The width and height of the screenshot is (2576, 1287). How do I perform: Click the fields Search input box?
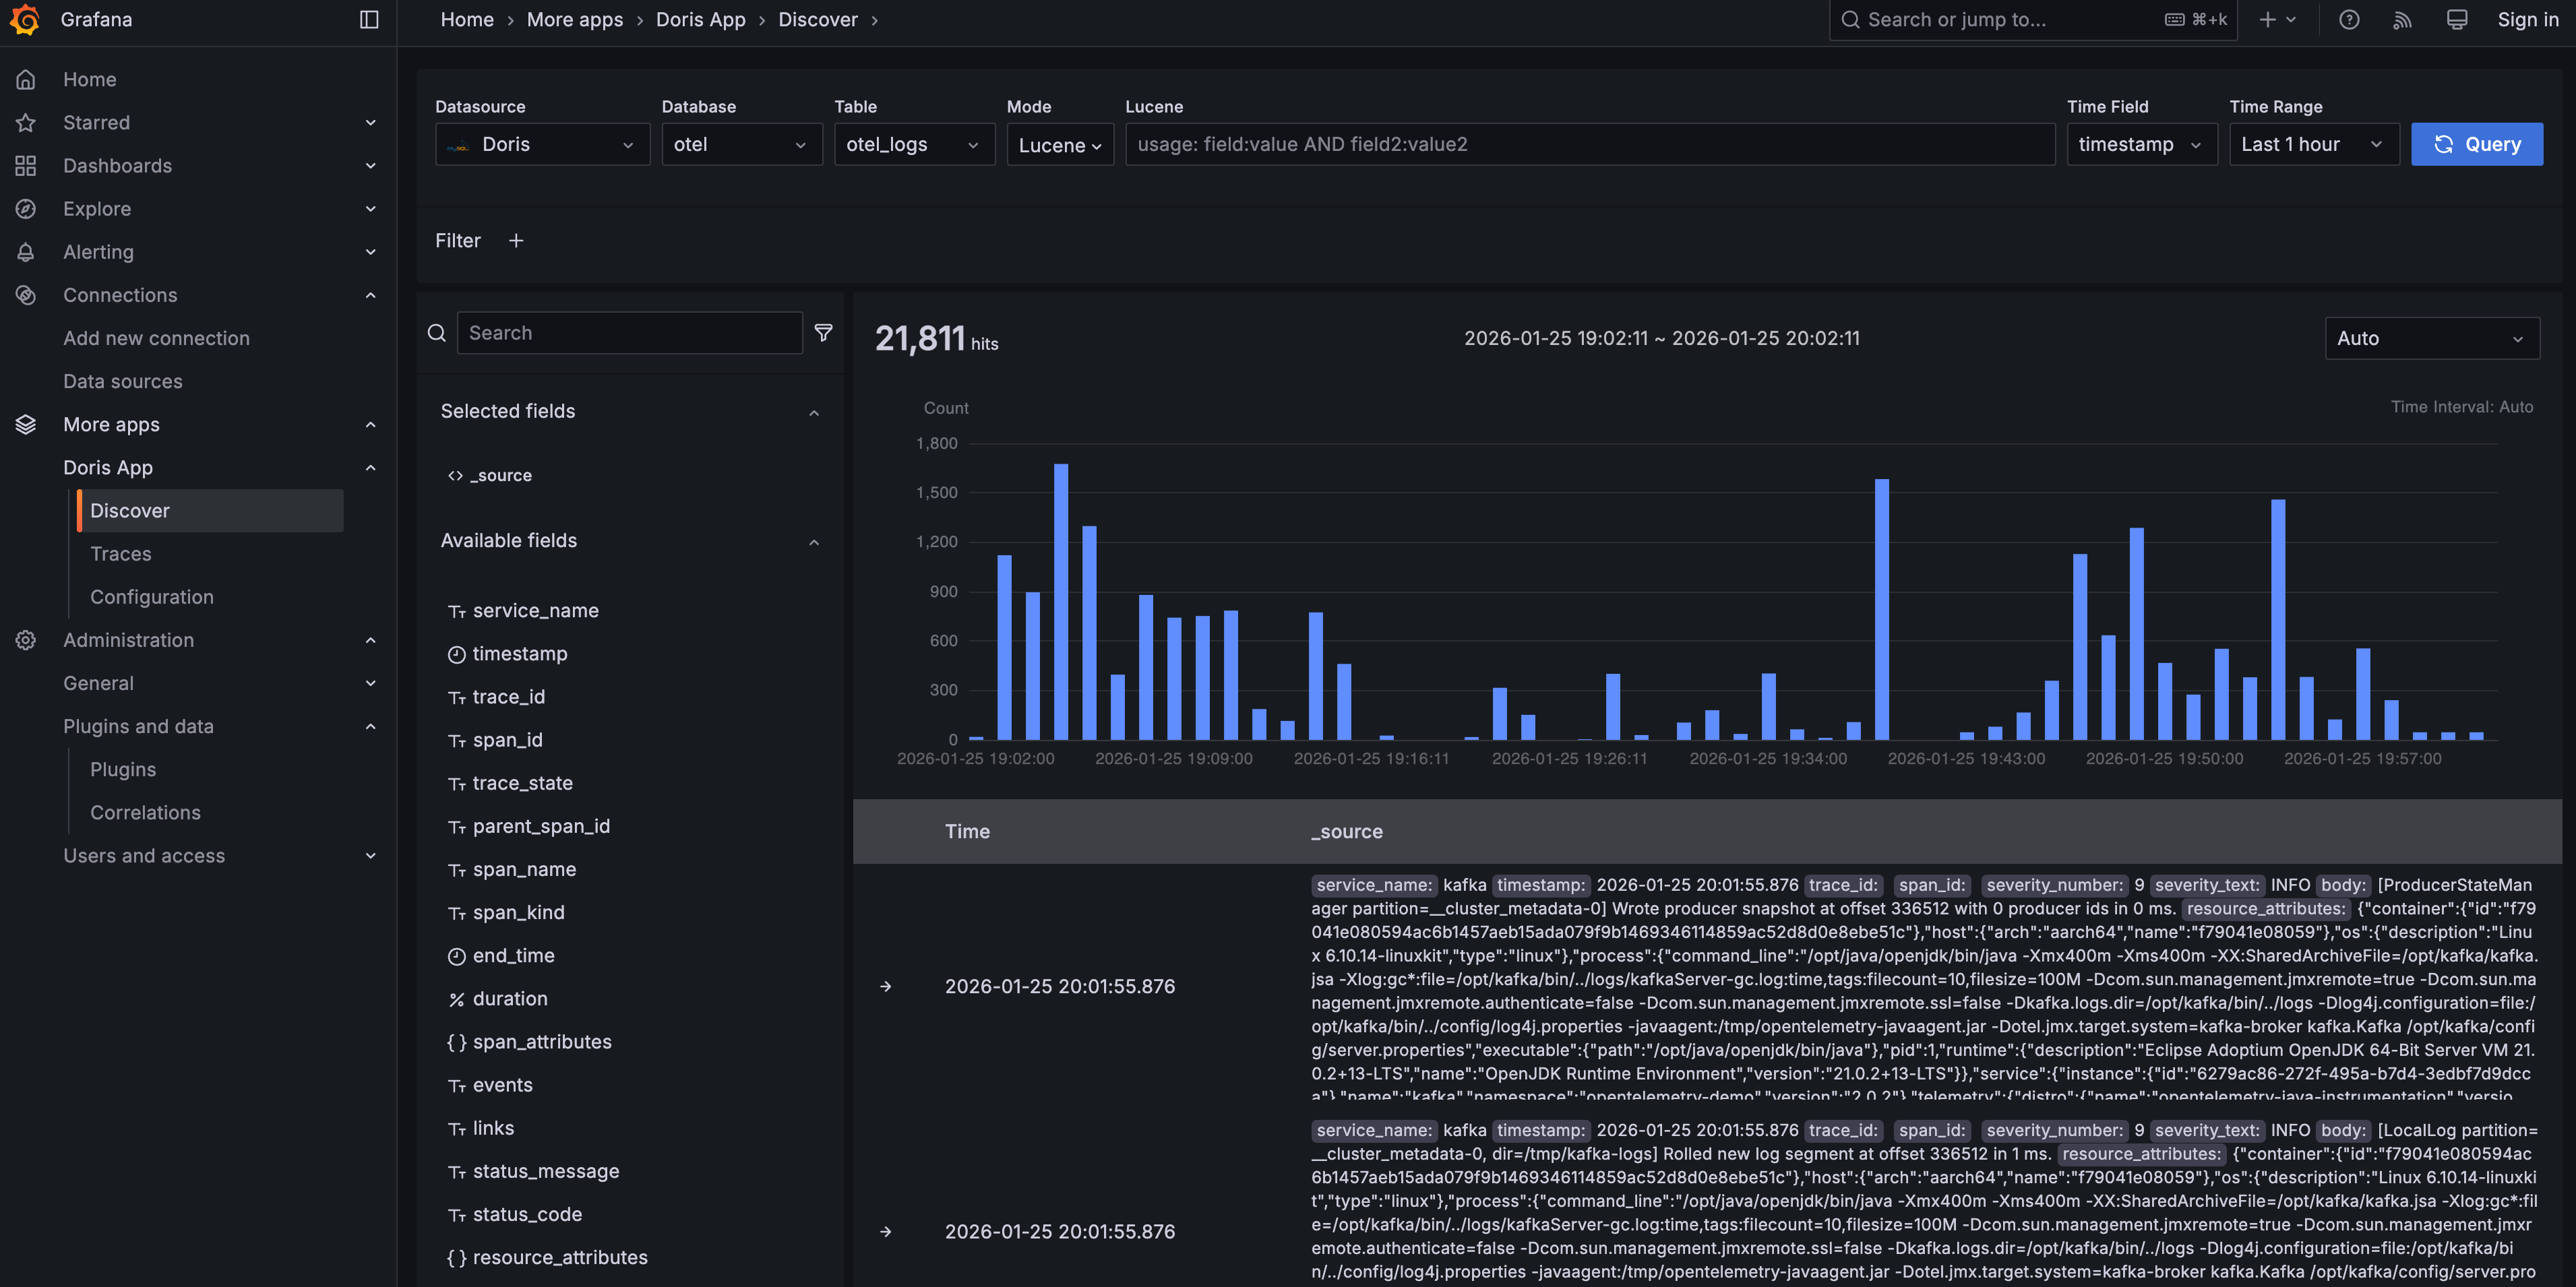(629, 332)
